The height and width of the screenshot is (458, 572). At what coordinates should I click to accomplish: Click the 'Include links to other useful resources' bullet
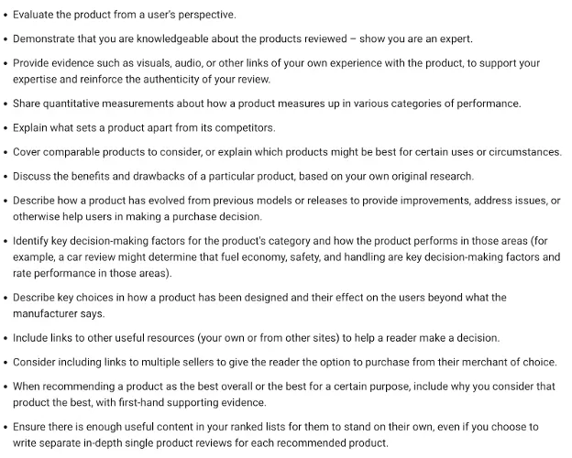tap(256, 338)
